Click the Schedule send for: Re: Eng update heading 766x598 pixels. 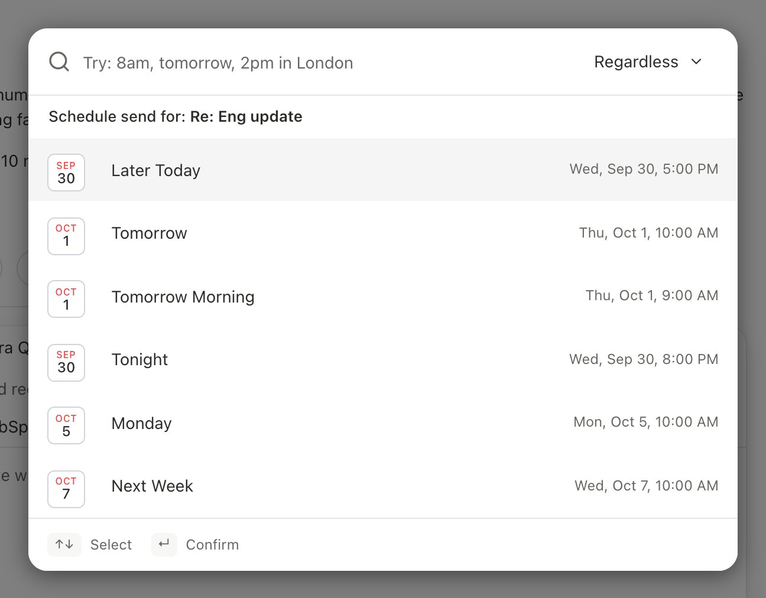click(x=176, y=116)
